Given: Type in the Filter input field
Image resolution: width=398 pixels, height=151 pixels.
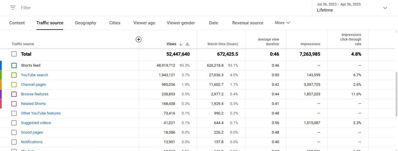Looking at the screenshot, I should (x=87, y=8).
